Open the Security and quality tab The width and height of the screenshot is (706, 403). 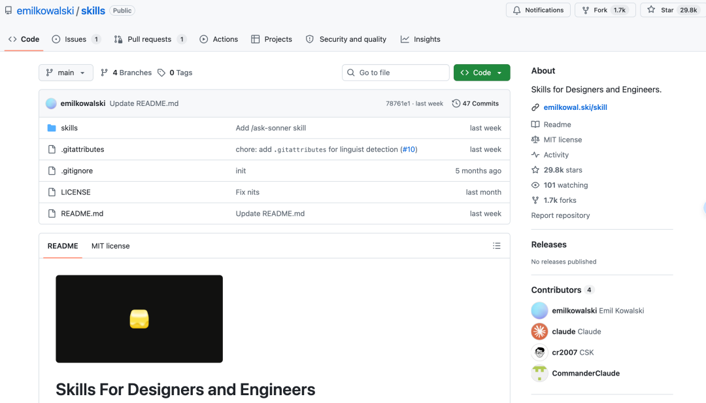346,39
